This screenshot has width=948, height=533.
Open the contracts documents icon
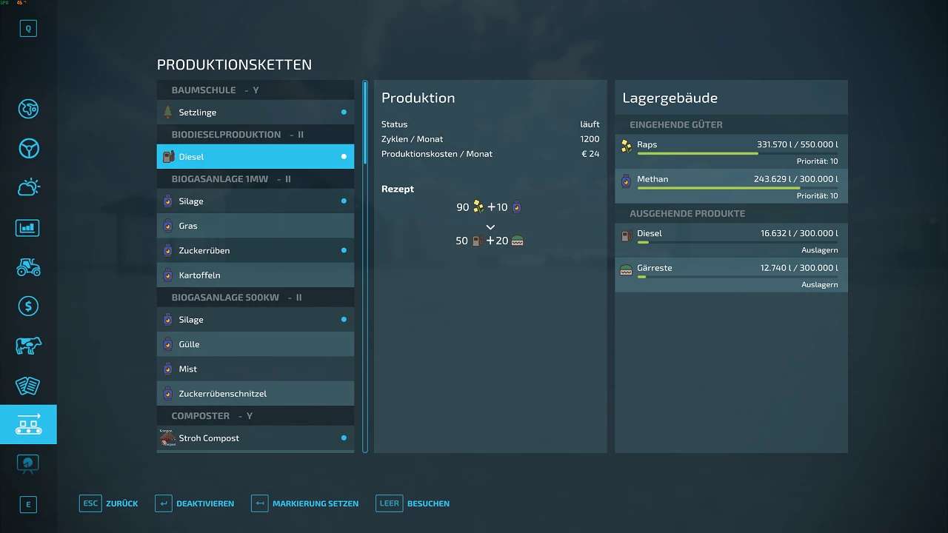[28, 385]
